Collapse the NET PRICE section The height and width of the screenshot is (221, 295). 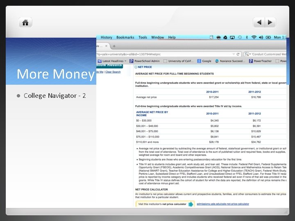pyautogui.click(x=136, y=67)
